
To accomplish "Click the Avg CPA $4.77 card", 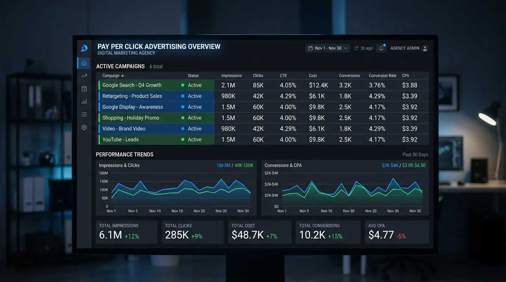I will (x=397, y=232).
